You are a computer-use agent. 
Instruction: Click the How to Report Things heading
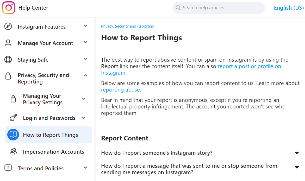(142, 38)
